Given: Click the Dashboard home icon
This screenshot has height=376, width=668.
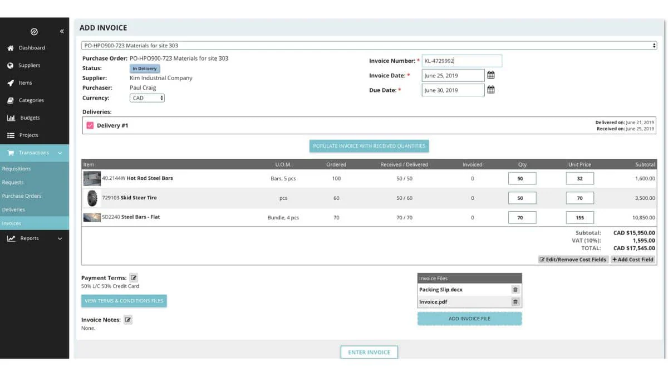Looking at the screenshot, I should pyautogui.click(x=10, y=48).
